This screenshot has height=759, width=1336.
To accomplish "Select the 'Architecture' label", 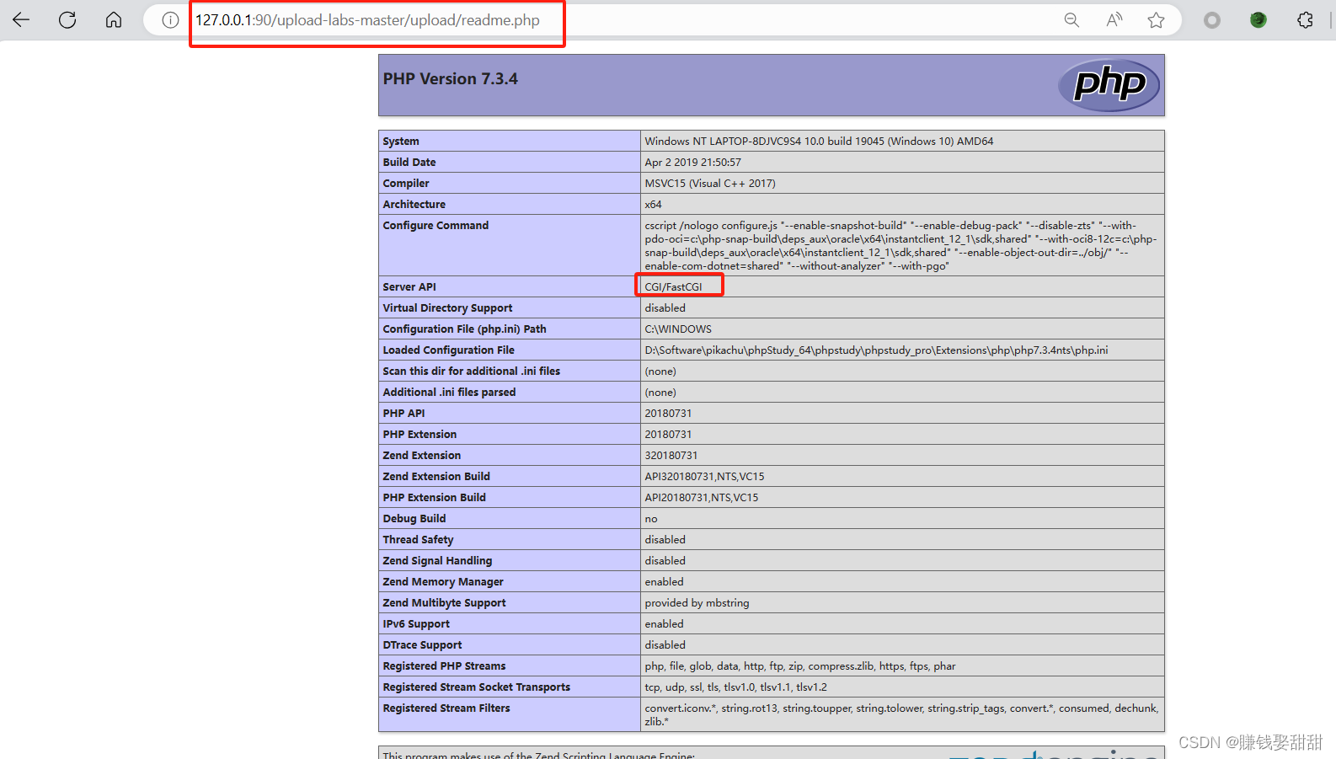I will click(414, 205).
